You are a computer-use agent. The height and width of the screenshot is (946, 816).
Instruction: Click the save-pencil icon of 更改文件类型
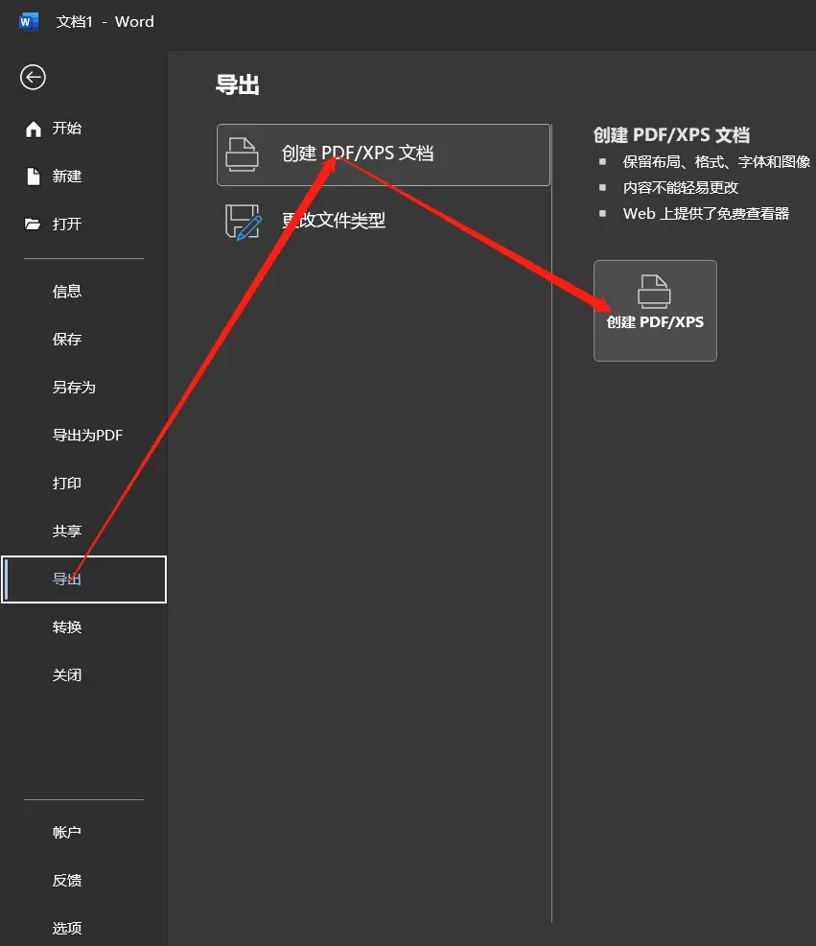pyautogui.click(x=243, y=222)
